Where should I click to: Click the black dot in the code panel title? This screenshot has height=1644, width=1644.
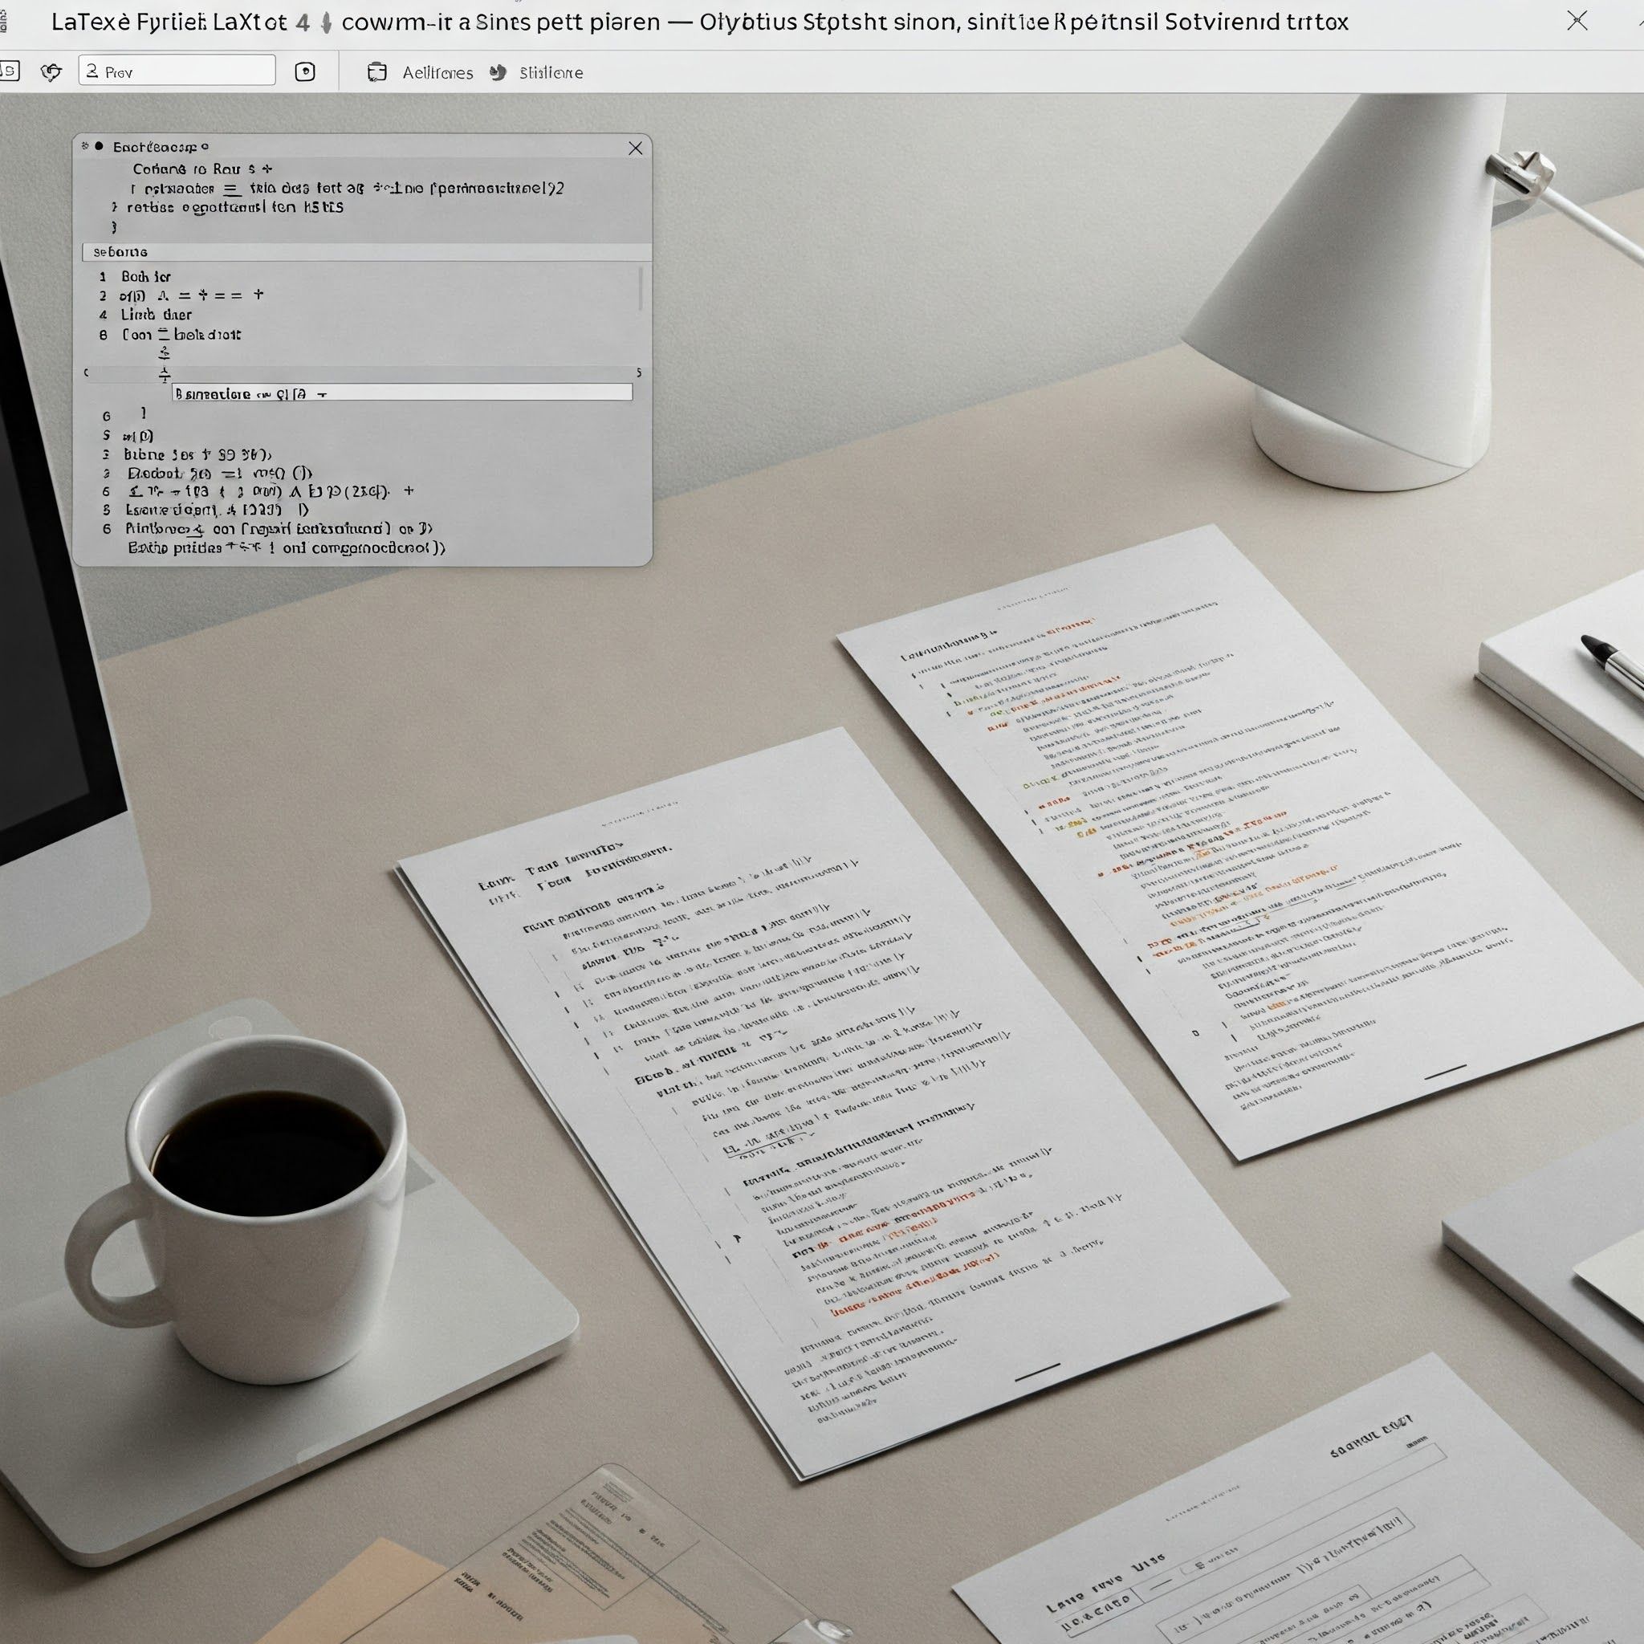99,146
